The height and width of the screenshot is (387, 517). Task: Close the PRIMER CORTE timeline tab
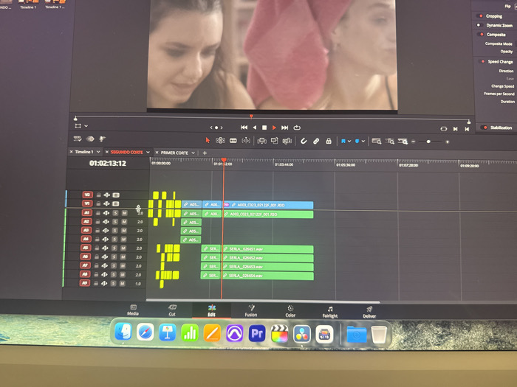pyautogui.click(x=157, y=153)
